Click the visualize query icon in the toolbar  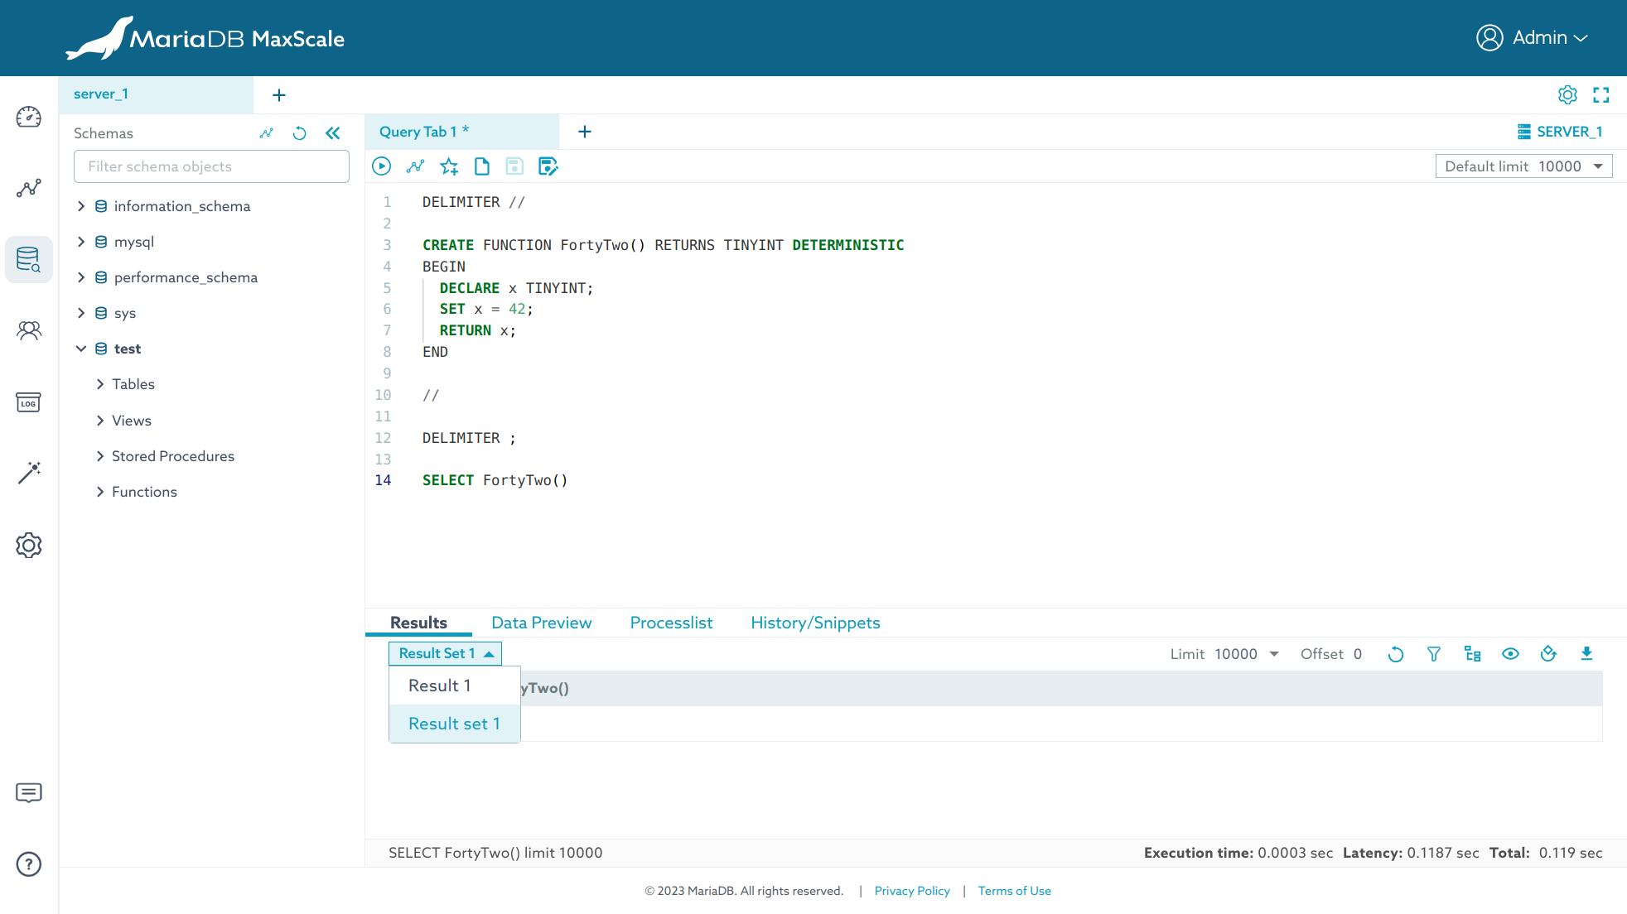coord(415,166)
